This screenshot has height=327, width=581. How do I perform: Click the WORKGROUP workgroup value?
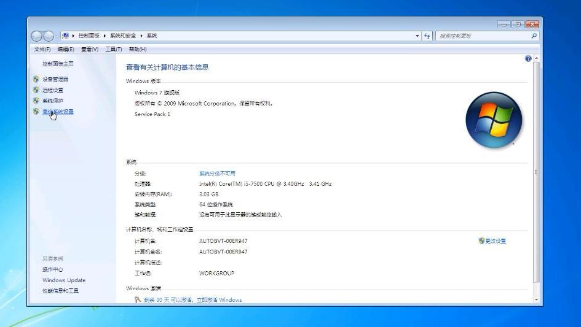click(x=216, y=274)
